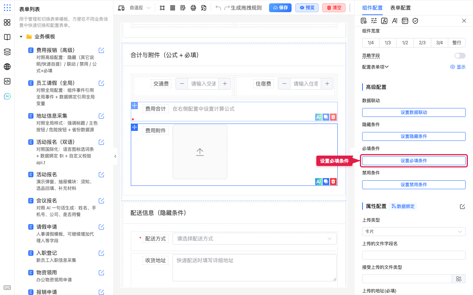Click the plus stepper of 交通费

[x=225, y=84]
